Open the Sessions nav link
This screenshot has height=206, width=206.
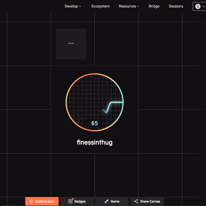[176, 6]
